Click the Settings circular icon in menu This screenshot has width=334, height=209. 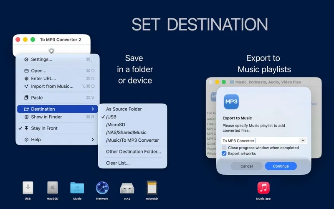[26, 59]
